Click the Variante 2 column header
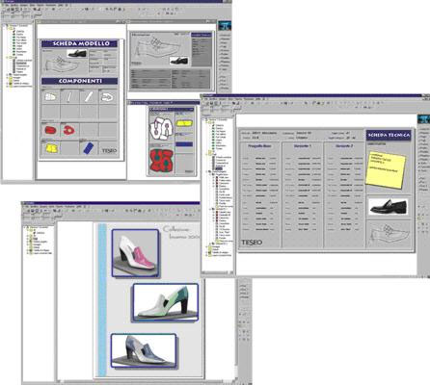 (x=344, y=146)
